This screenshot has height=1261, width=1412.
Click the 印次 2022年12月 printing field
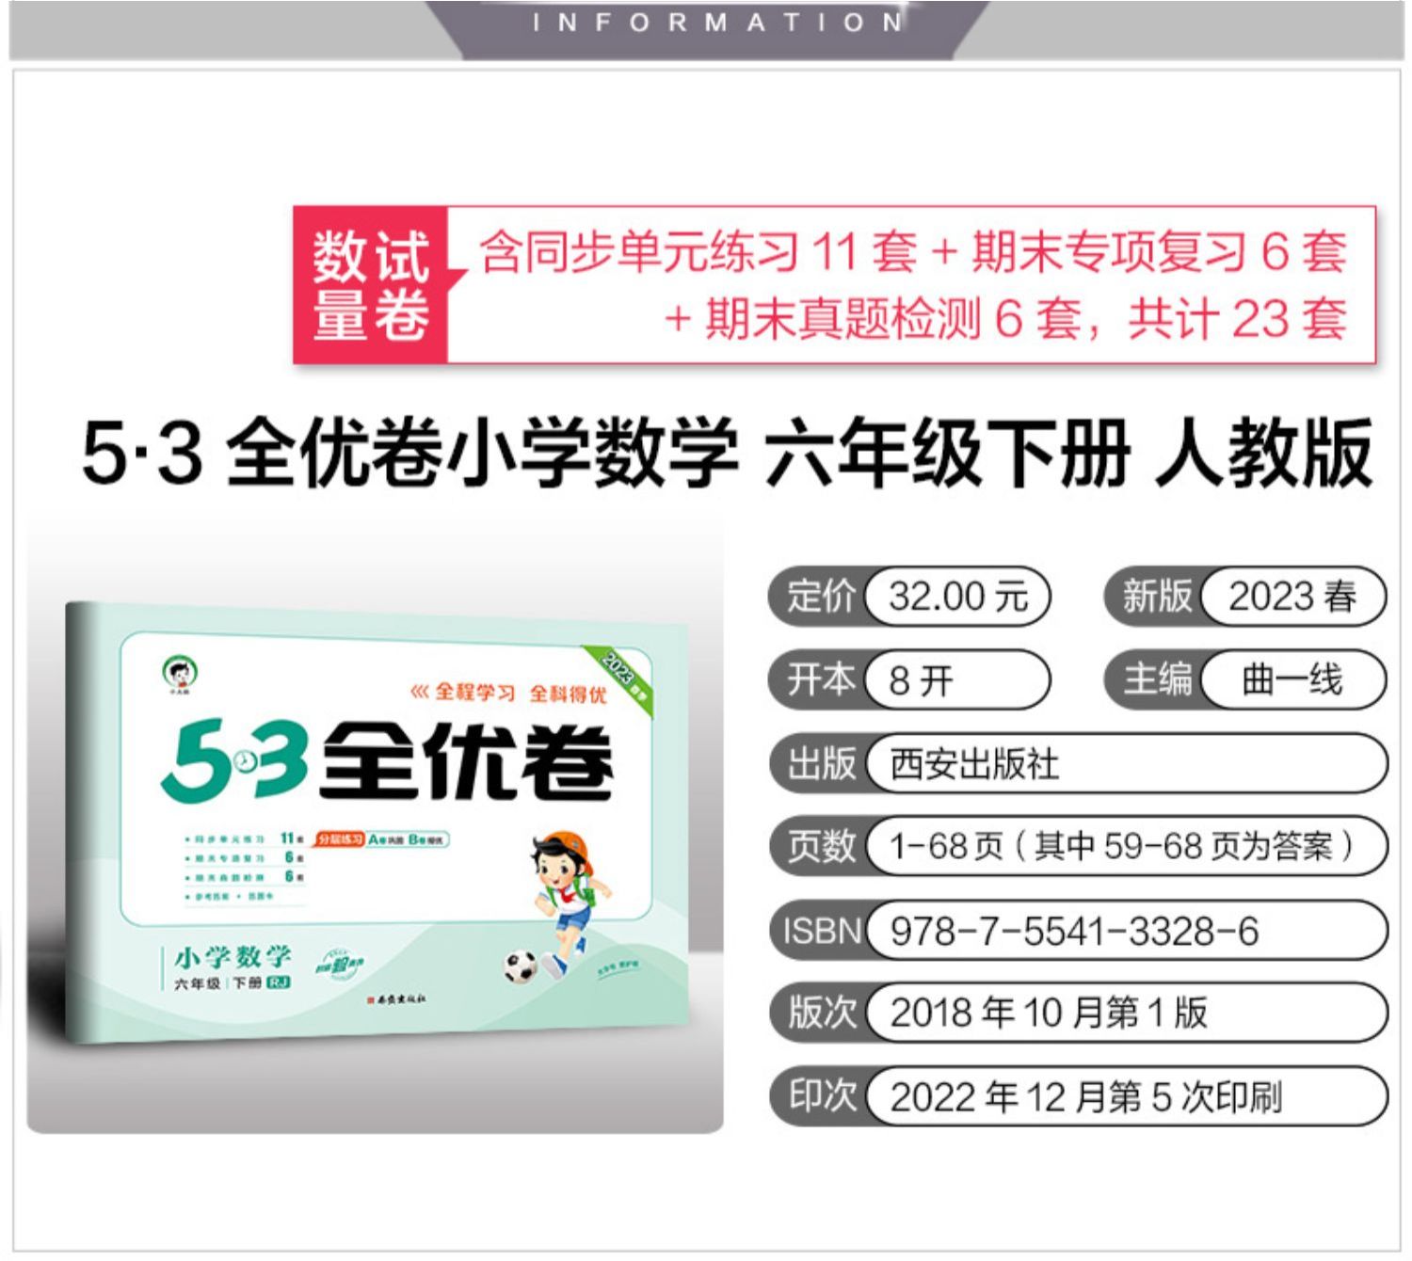1079,1095
